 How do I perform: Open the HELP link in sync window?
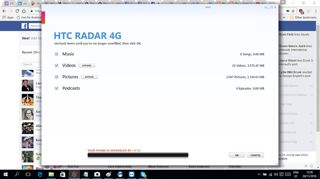[208, 7]
